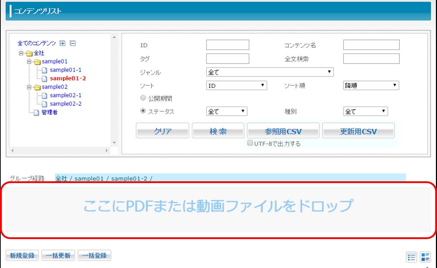
Task: Click the 管理者 document icon
Action: [37, 113]
